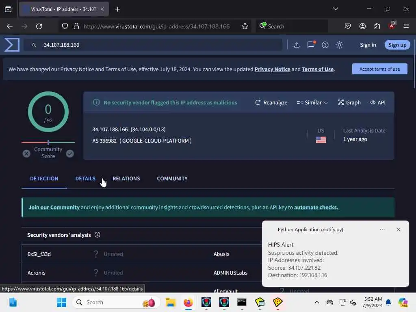Click Accept terms of use button
The width and height of the screenshot is (416, 312).
tap(380, 69)
